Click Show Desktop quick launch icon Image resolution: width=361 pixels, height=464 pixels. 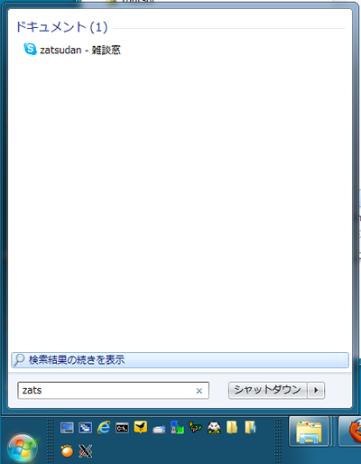pos(67,428)
